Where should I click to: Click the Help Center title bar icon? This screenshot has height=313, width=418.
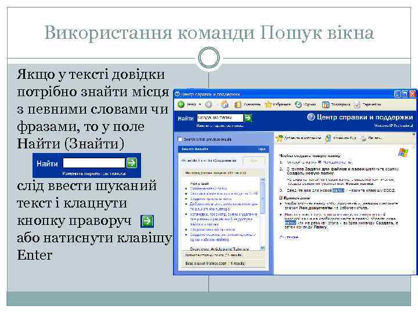tap(178, 94)
